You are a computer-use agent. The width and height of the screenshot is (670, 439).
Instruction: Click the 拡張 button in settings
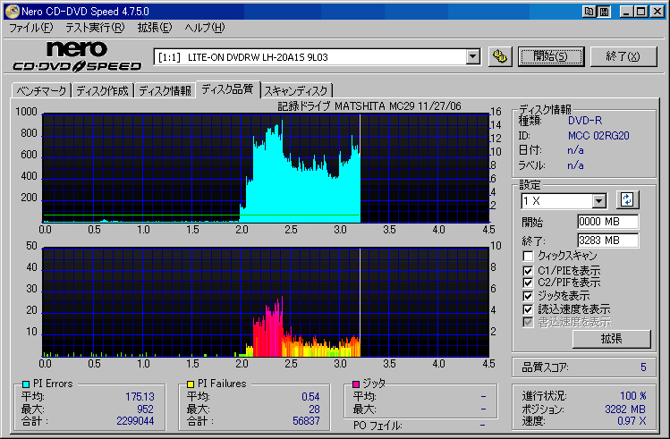(x=612, y=339)
